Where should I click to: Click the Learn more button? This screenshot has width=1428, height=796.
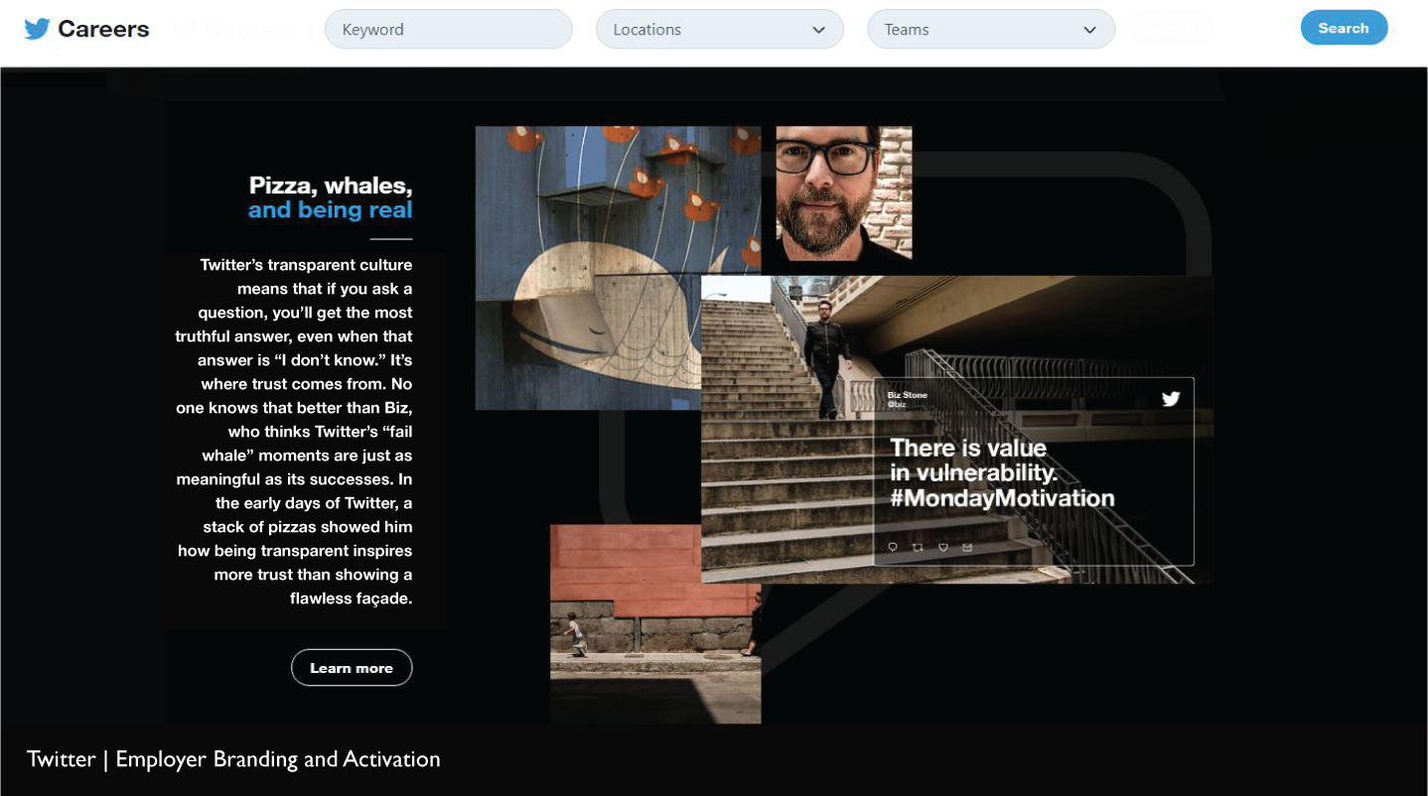[x=352, y=668]
